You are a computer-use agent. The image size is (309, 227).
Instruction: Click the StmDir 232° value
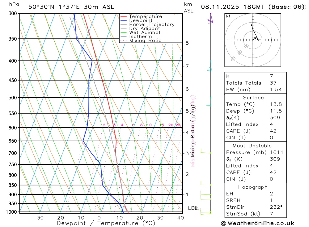pos(276,207)
